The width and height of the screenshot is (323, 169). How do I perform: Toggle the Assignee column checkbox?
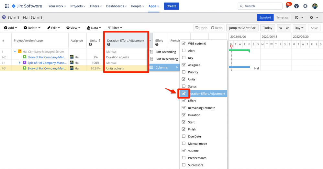click(x=184, y=65)
